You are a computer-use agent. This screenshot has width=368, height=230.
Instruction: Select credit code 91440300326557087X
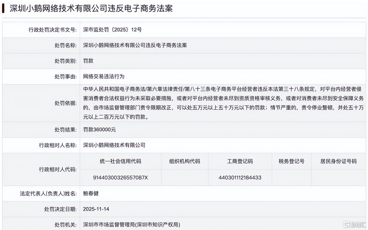pos(120,178)
